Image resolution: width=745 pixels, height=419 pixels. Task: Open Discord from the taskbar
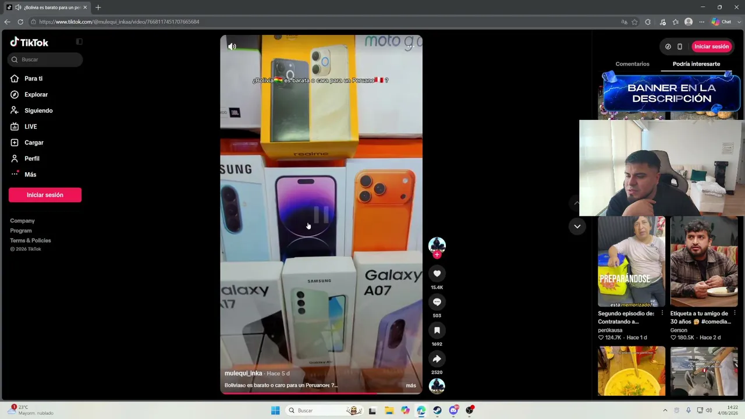(453, 410)
